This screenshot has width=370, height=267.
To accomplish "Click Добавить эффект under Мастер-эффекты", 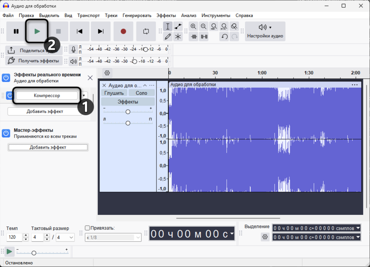I will point(48,147).
